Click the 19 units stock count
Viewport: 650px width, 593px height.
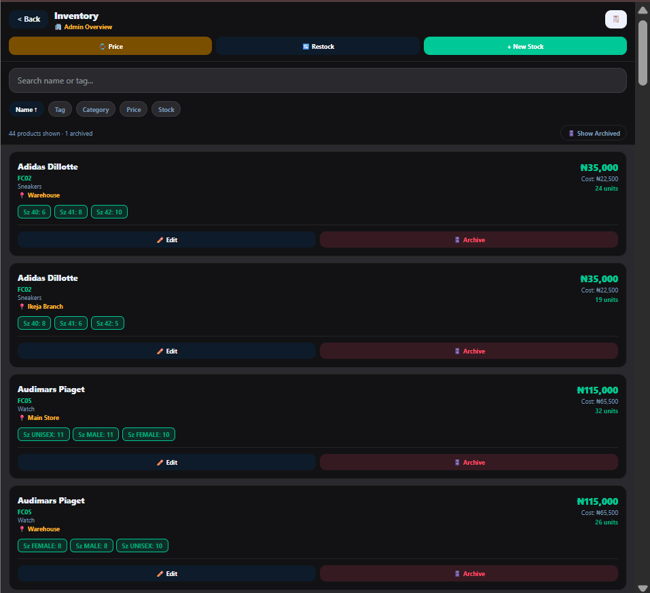(607, 300)
